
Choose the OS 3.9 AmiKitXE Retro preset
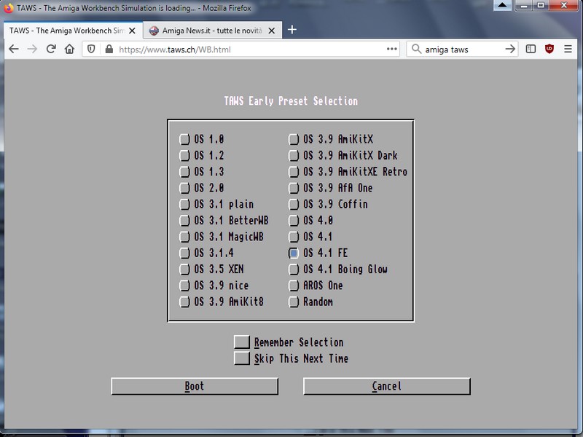coord(294,172)
